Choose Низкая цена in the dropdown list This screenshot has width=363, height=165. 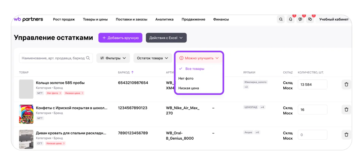click(189, 88)
